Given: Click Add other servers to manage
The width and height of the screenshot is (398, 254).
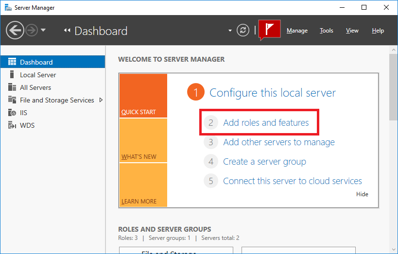Looking at the screenshot, I should [279, 142].
